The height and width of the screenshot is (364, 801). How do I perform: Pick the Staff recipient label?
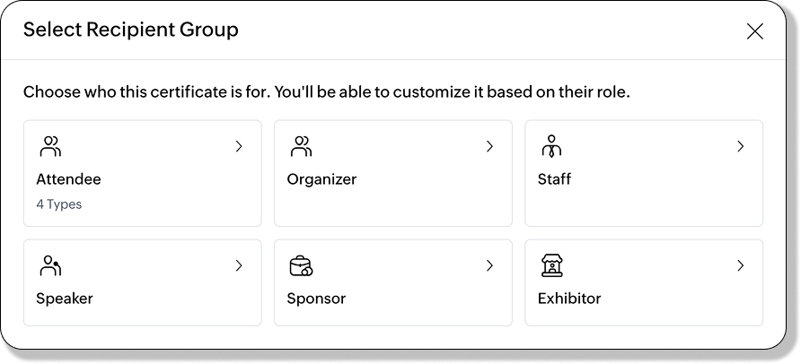point(554,179)
